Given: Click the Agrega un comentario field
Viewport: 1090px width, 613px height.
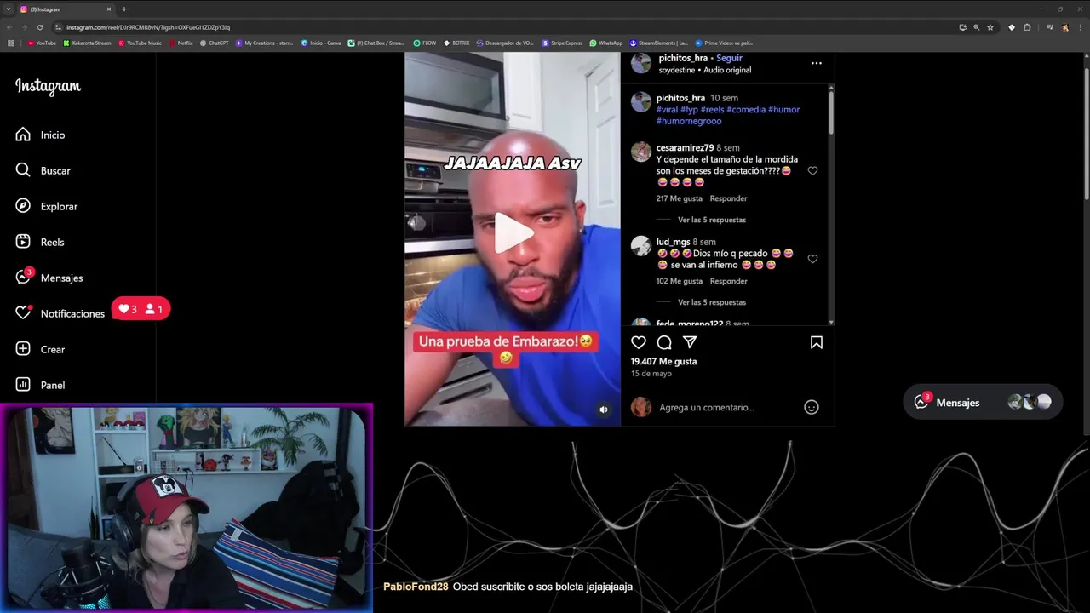Looking at the screenshot, I should point(706,407).
